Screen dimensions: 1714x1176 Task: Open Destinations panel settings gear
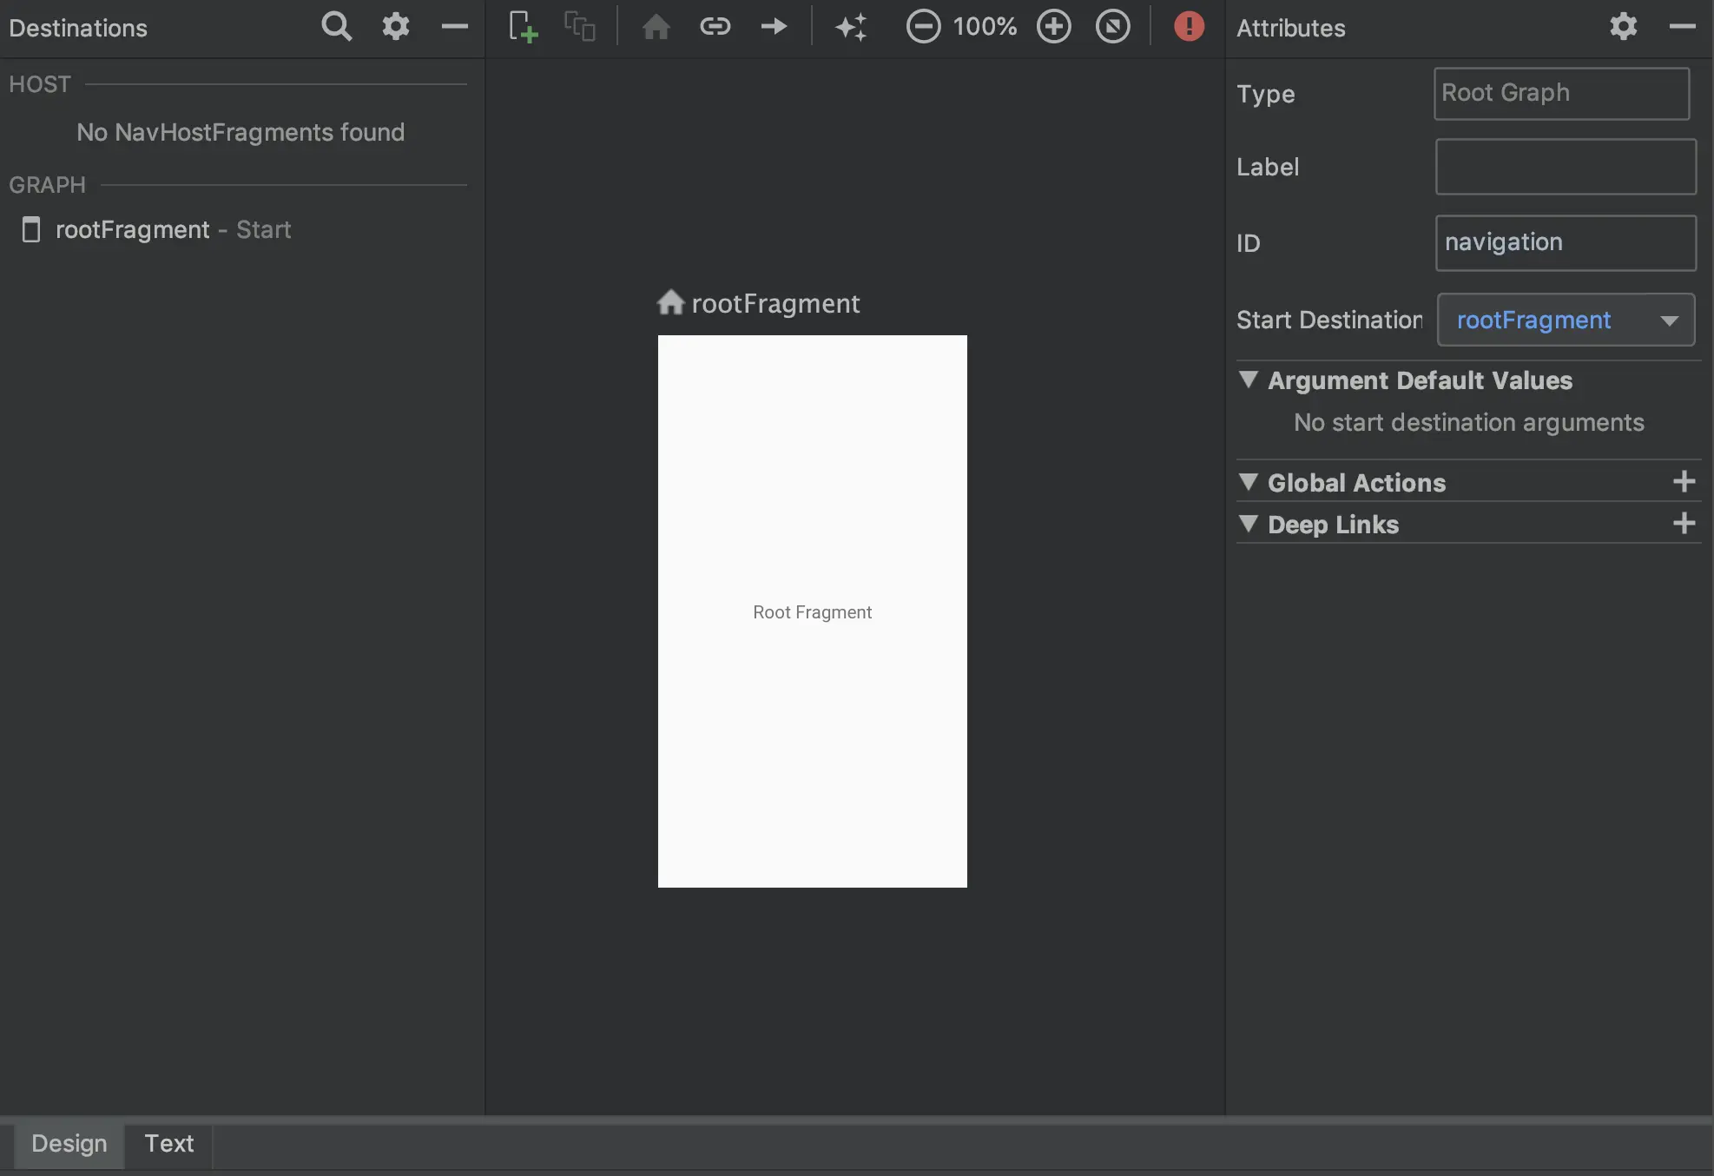pos(395,27)
